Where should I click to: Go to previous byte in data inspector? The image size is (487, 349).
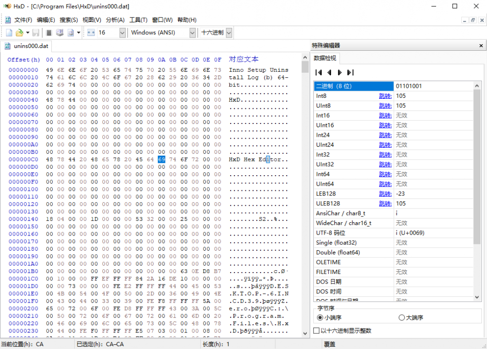tap(329, 73)
